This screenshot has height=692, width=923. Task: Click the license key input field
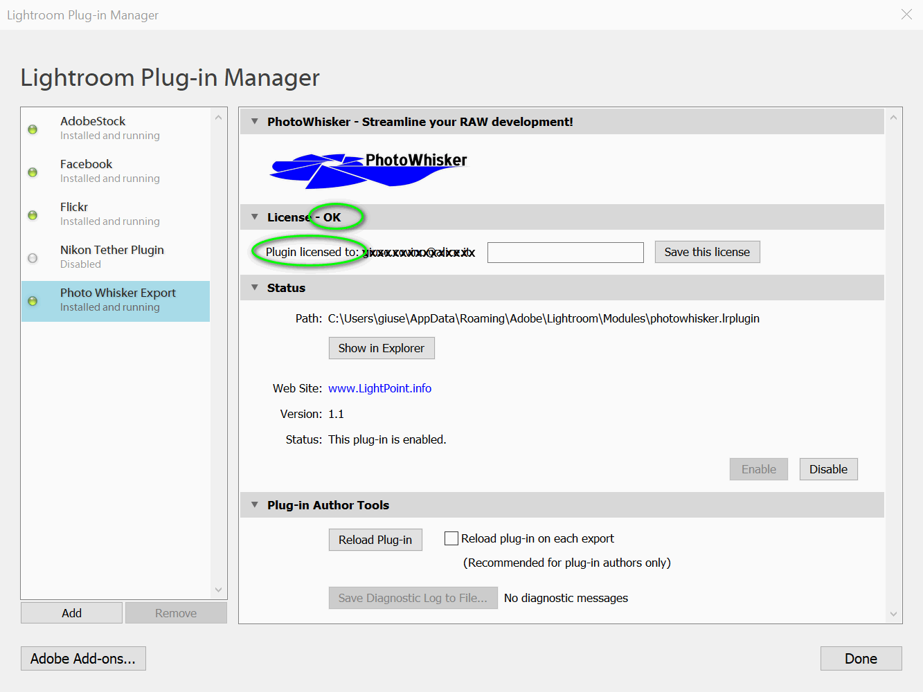click(566, 253)
